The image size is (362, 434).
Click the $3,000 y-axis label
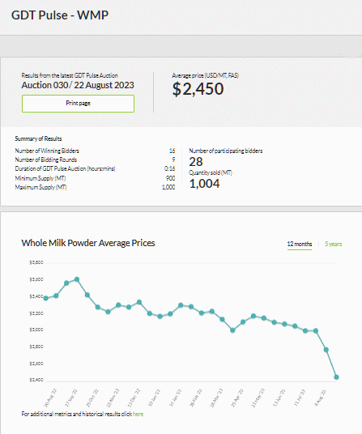36,330
